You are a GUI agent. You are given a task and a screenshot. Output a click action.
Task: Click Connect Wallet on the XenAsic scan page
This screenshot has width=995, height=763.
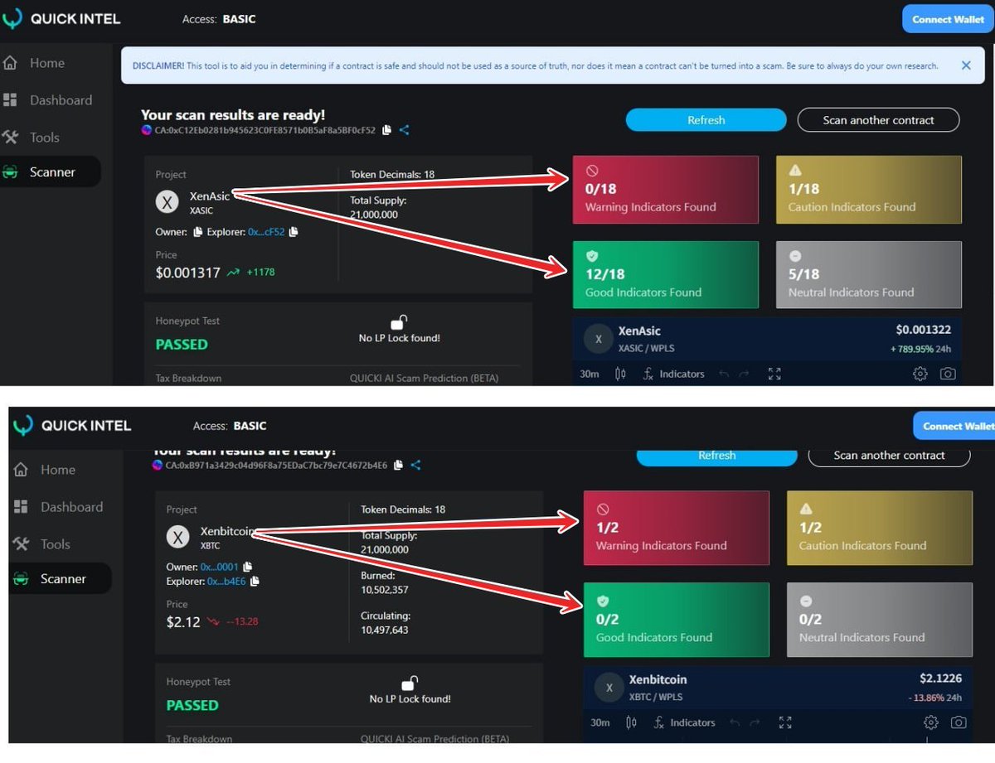coord(948,19)
